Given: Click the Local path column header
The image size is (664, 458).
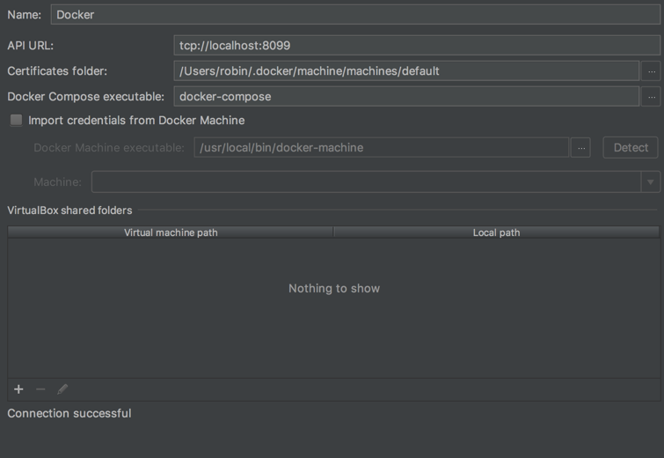Looking at the screenshot, I should point(496,233).
